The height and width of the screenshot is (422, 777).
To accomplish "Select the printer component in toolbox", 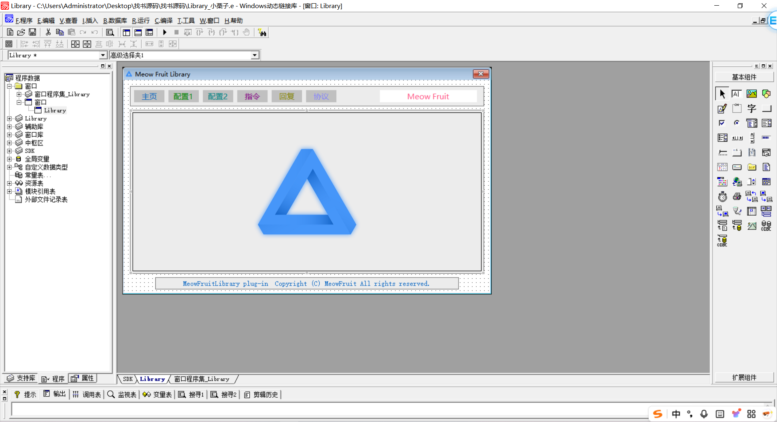I will 737,197.
